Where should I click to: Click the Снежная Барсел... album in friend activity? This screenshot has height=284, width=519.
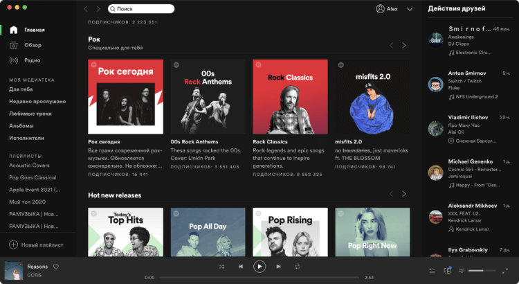[x=476, y=141]
